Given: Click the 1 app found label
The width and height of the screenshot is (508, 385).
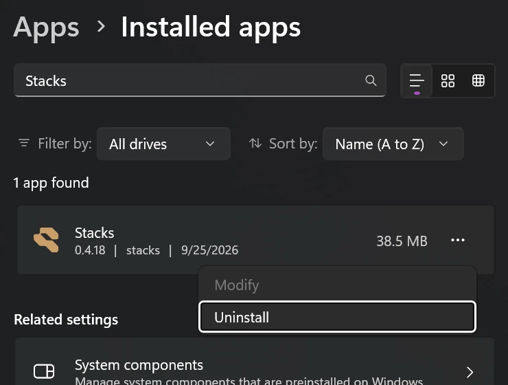Looking at the screenshot, I should pyautogui.click(x=51, y=183).
